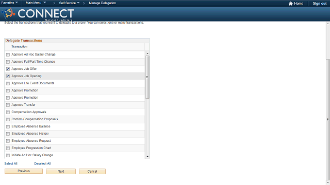The width and height of the screenshot is (330, 185).
Task: Open the Favorites dropdown menu
Action: click(x=9, y=3)
